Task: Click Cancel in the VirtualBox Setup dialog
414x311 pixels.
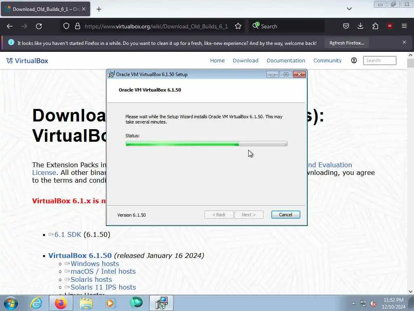Action: pos(285,215)
